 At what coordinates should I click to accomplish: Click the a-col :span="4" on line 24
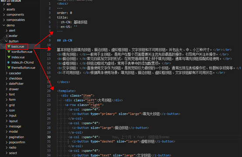click(84, 109)
